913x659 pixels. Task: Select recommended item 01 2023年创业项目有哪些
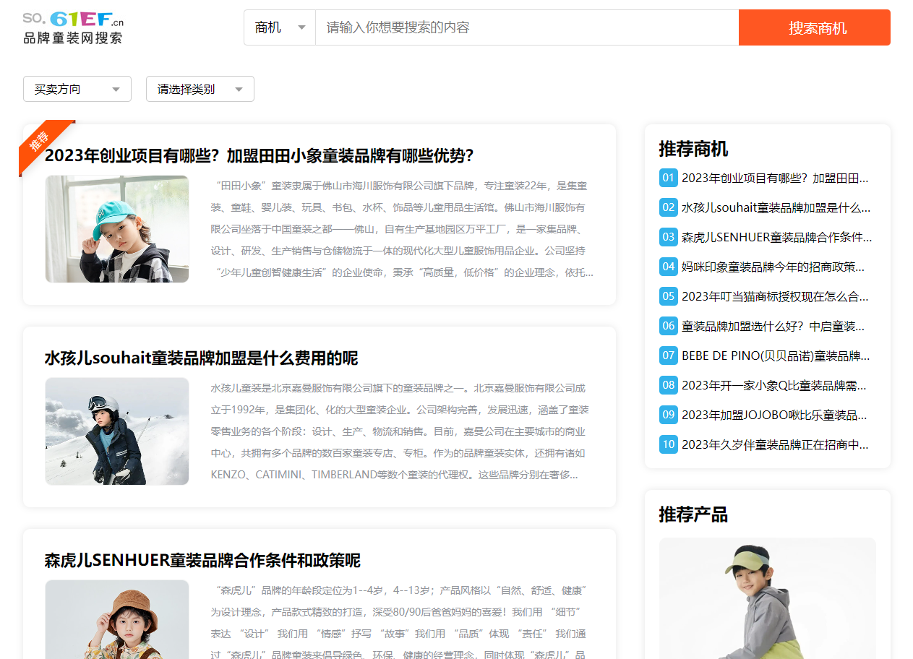[x=775, y=178]
